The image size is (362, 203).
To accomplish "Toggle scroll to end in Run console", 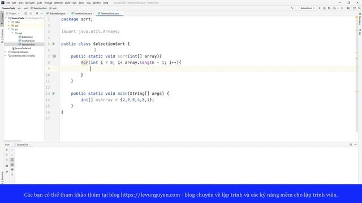I will coord(12,165).
